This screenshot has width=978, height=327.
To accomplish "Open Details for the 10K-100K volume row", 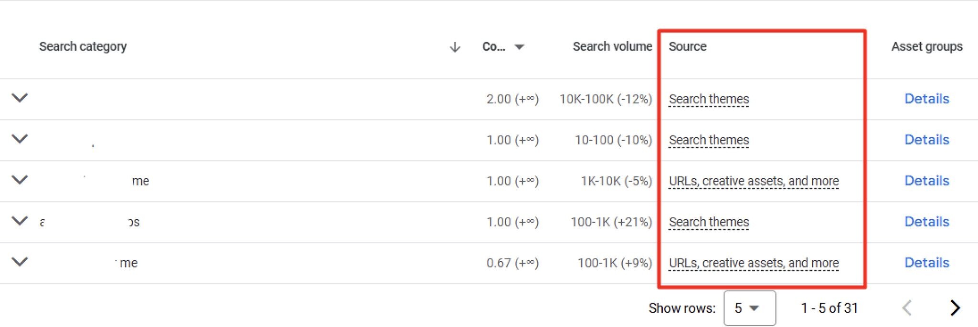I will click(x=926, y=99).
